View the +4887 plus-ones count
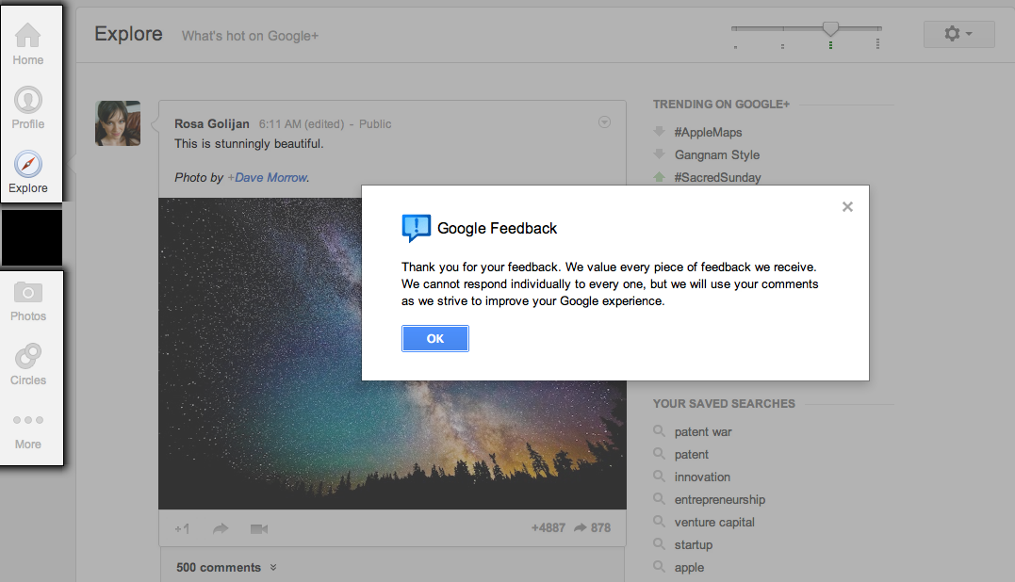The width and height of the screenshot is (1015, 582). 548,527
